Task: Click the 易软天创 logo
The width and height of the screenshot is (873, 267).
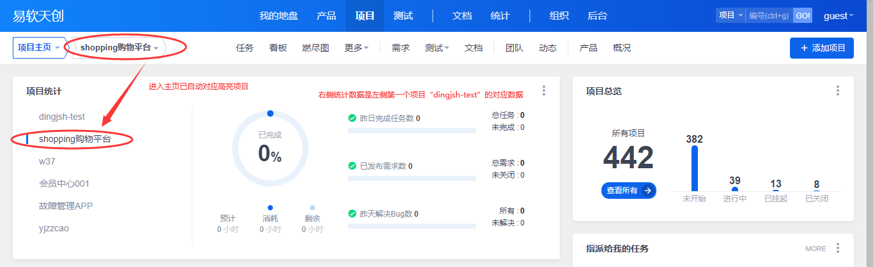Action: coord(38,16)
